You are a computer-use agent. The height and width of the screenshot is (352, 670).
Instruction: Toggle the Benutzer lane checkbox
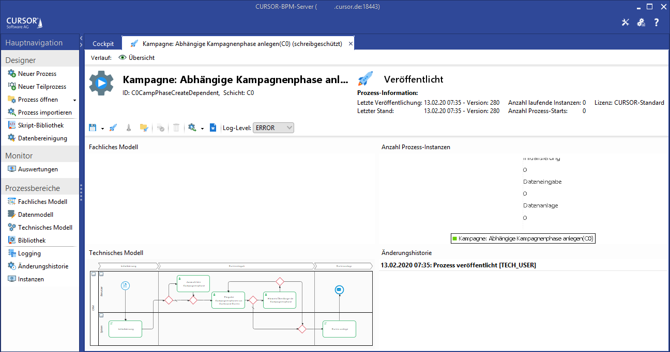(101, 274)
